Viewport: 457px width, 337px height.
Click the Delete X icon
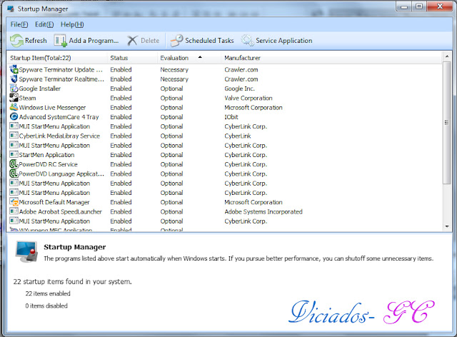point(132,41)
